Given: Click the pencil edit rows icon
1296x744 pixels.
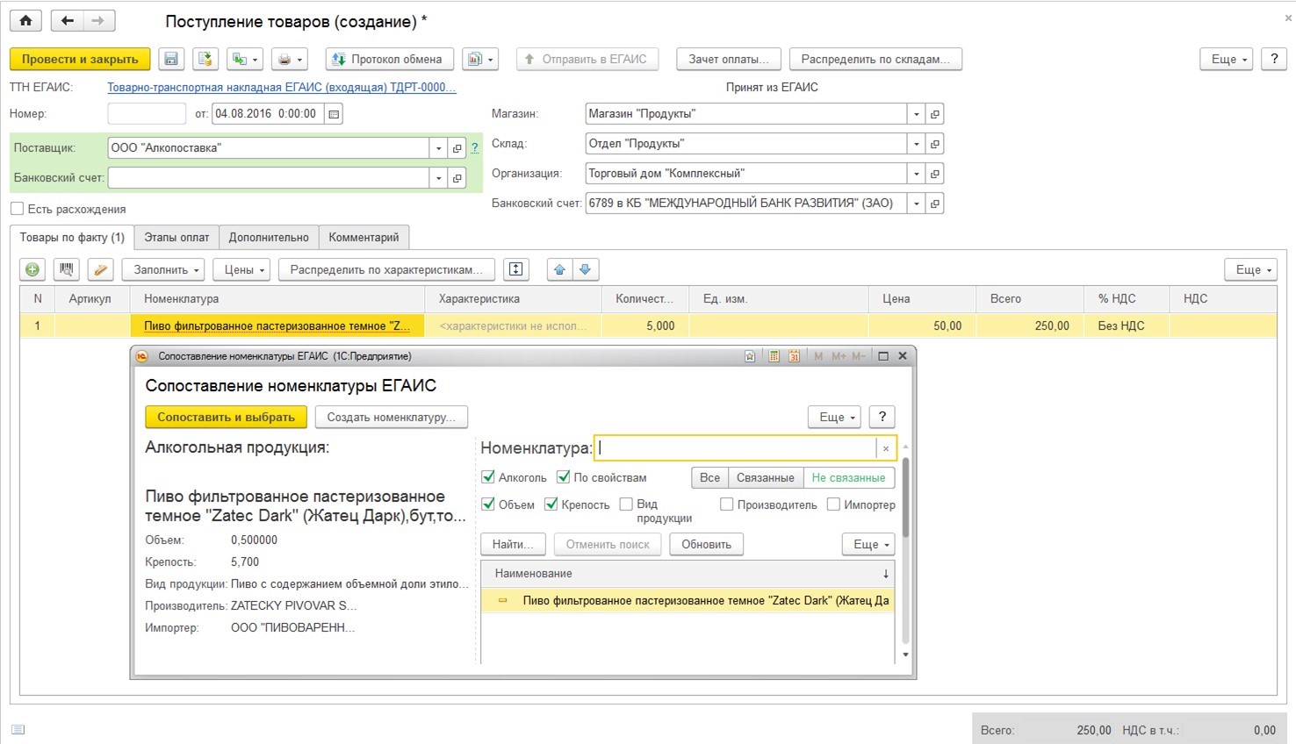Looking at the screenshot, I should tap(101, 269).
